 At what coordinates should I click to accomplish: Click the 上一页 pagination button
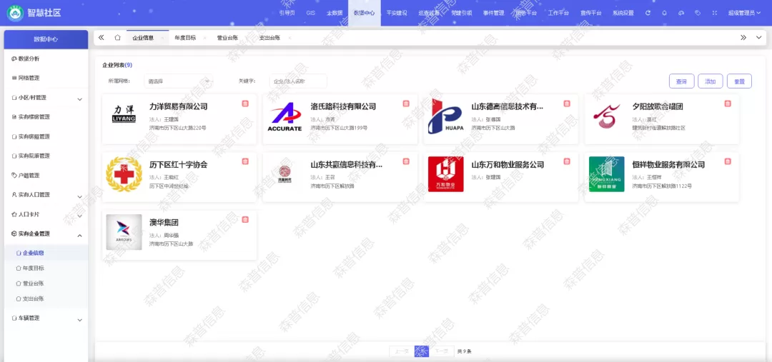point(401,351)
